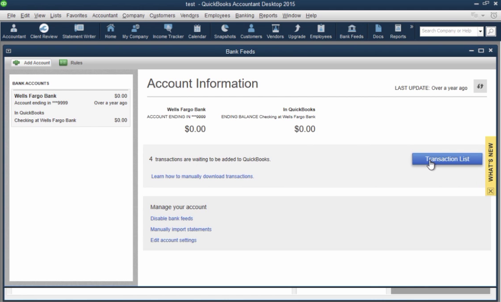Screen dimensions: 501x302
Task: Open the Window menu
Action: coord(291,16)
